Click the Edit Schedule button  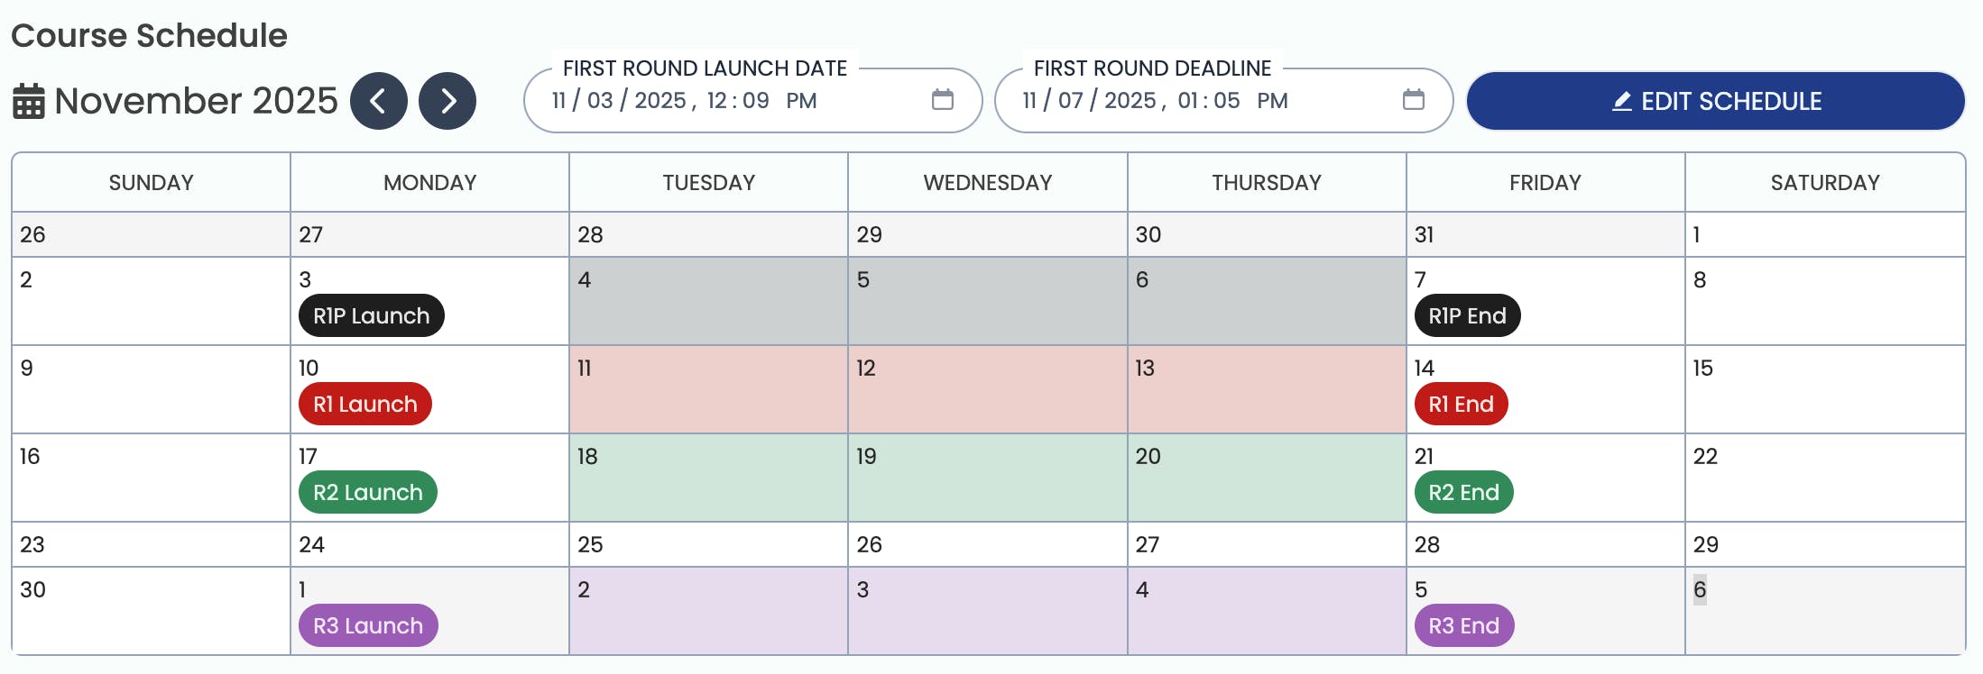(1715, 101)
